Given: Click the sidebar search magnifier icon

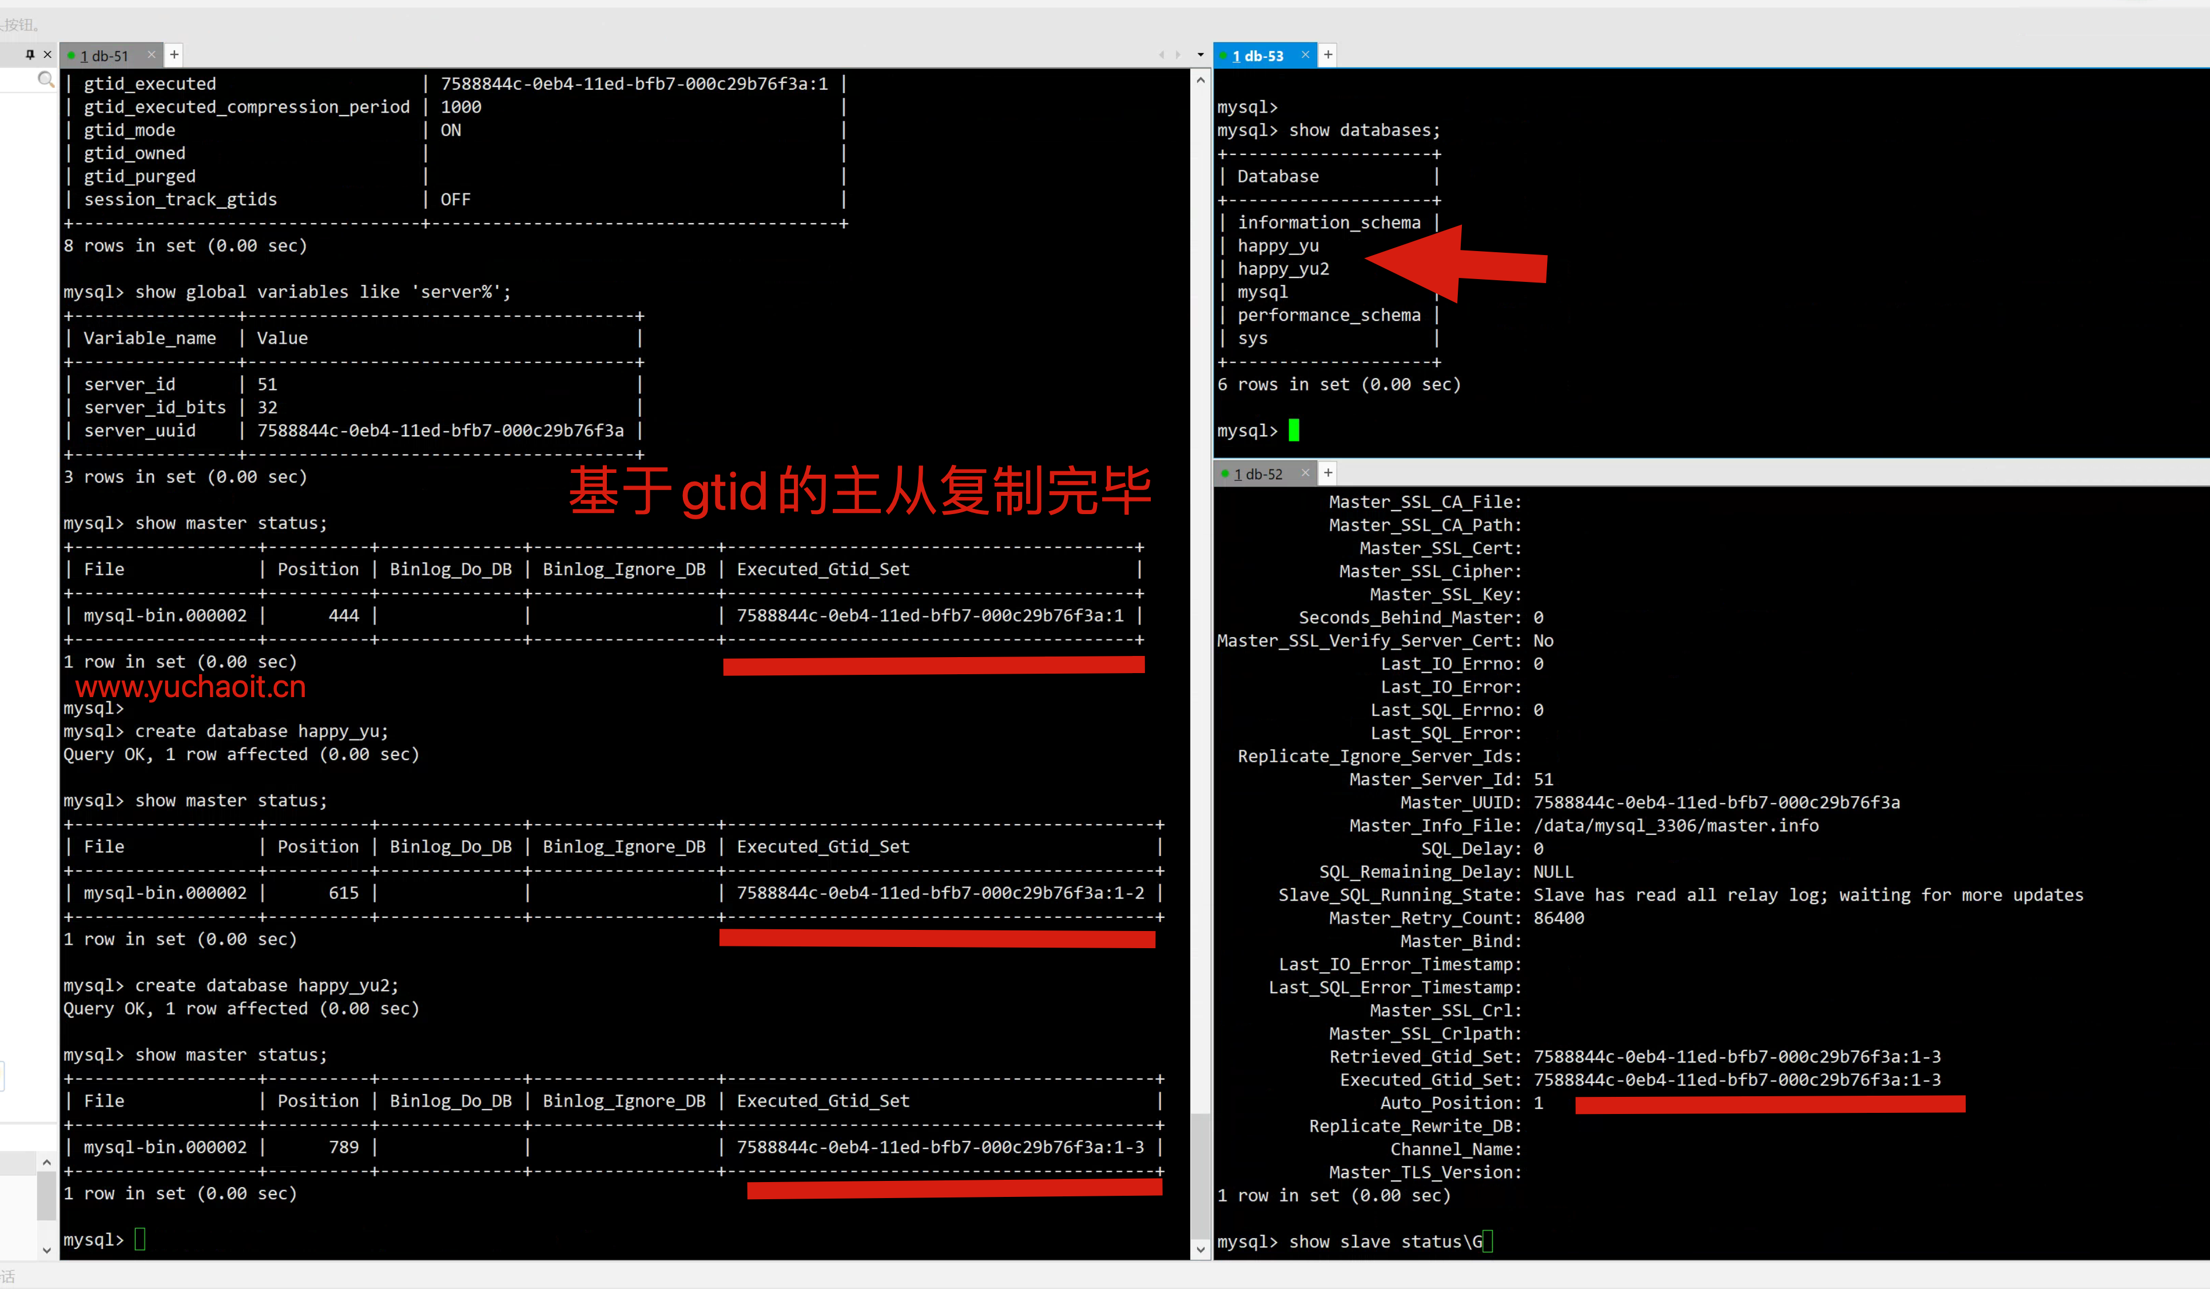Looking at the screenshot, I should click(46, 80).
